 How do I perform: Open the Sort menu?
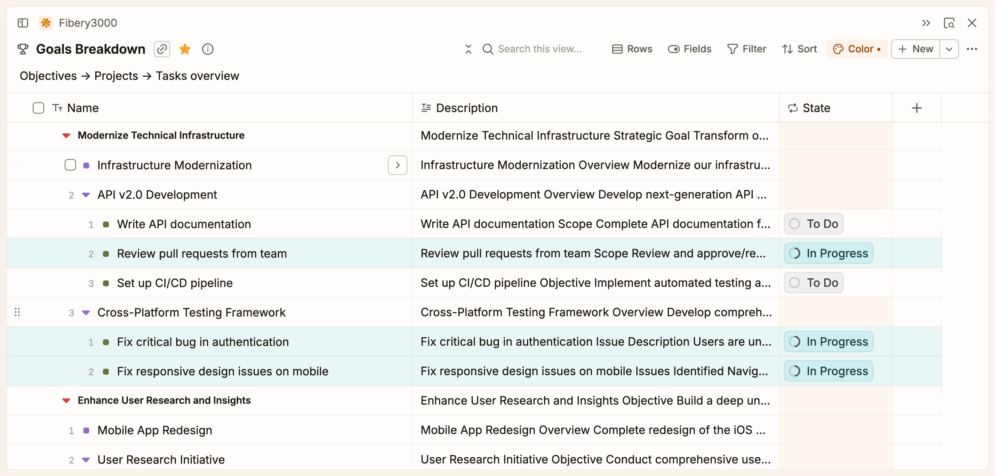point(799,49)
